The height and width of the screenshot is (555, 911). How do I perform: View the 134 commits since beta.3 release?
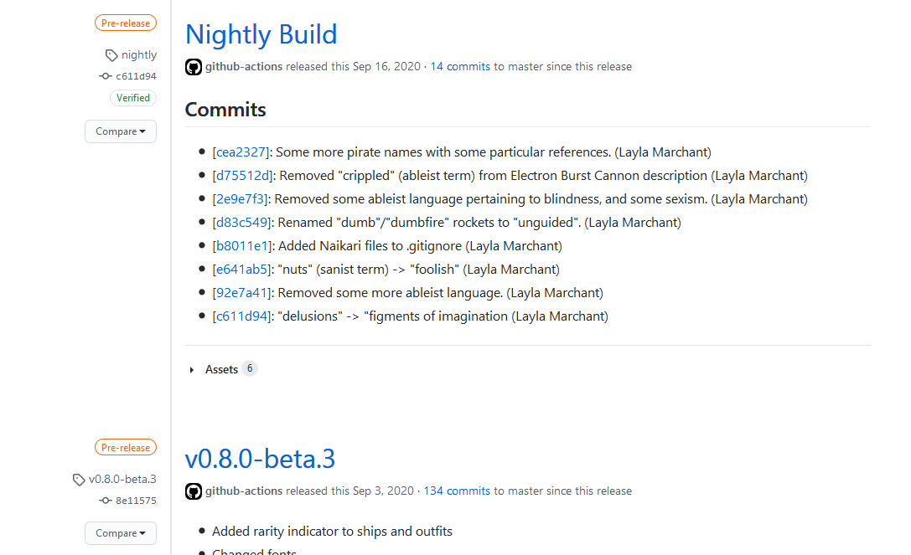(457, 491)
